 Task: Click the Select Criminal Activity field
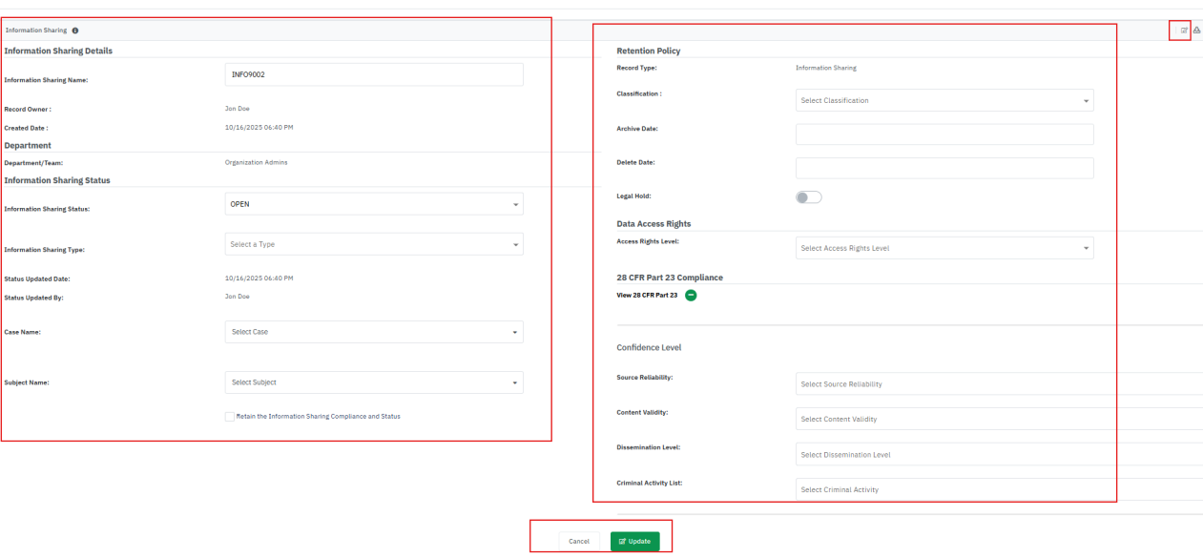(954, 489)
